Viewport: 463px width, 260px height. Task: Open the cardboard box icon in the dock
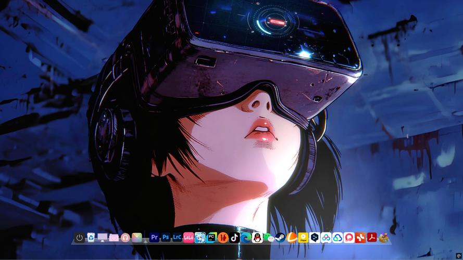(x=384, y=238)
